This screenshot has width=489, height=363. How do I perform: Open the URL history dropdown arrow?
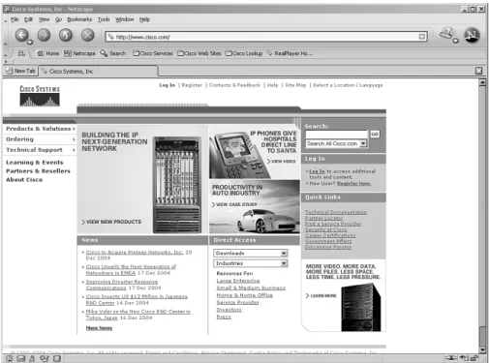coord(422,37)
